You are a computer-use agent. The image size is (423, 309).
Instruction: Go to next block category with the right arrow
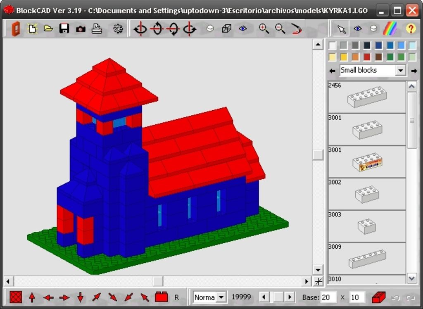(414, 71)
